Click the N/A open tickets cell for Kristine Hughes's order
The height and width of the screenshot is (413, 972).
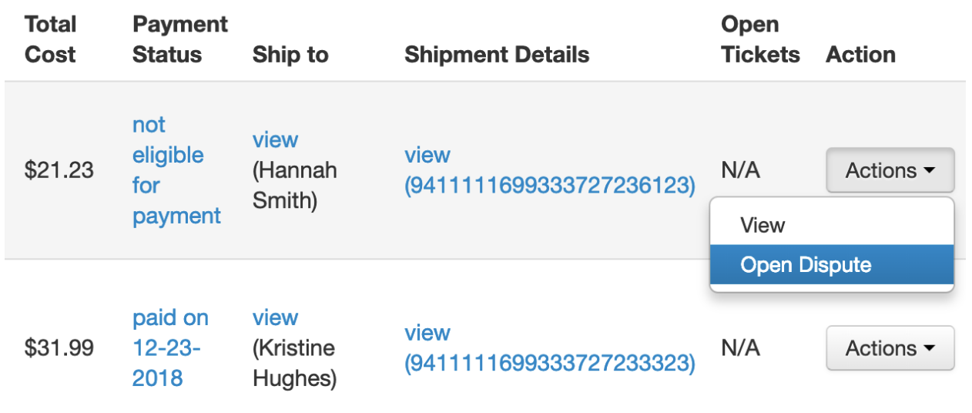[740, 348]
